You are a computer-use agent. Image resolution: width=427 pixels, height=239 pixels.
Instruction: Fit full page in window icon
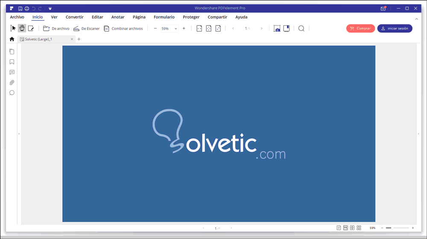tap(209, 28)
